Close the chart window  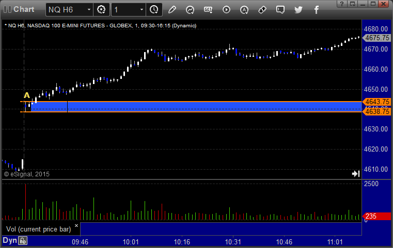(x=384, y=4)
